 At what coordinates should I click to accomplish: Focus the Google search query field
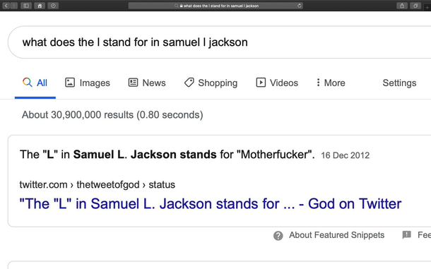(x=219, y=42)
